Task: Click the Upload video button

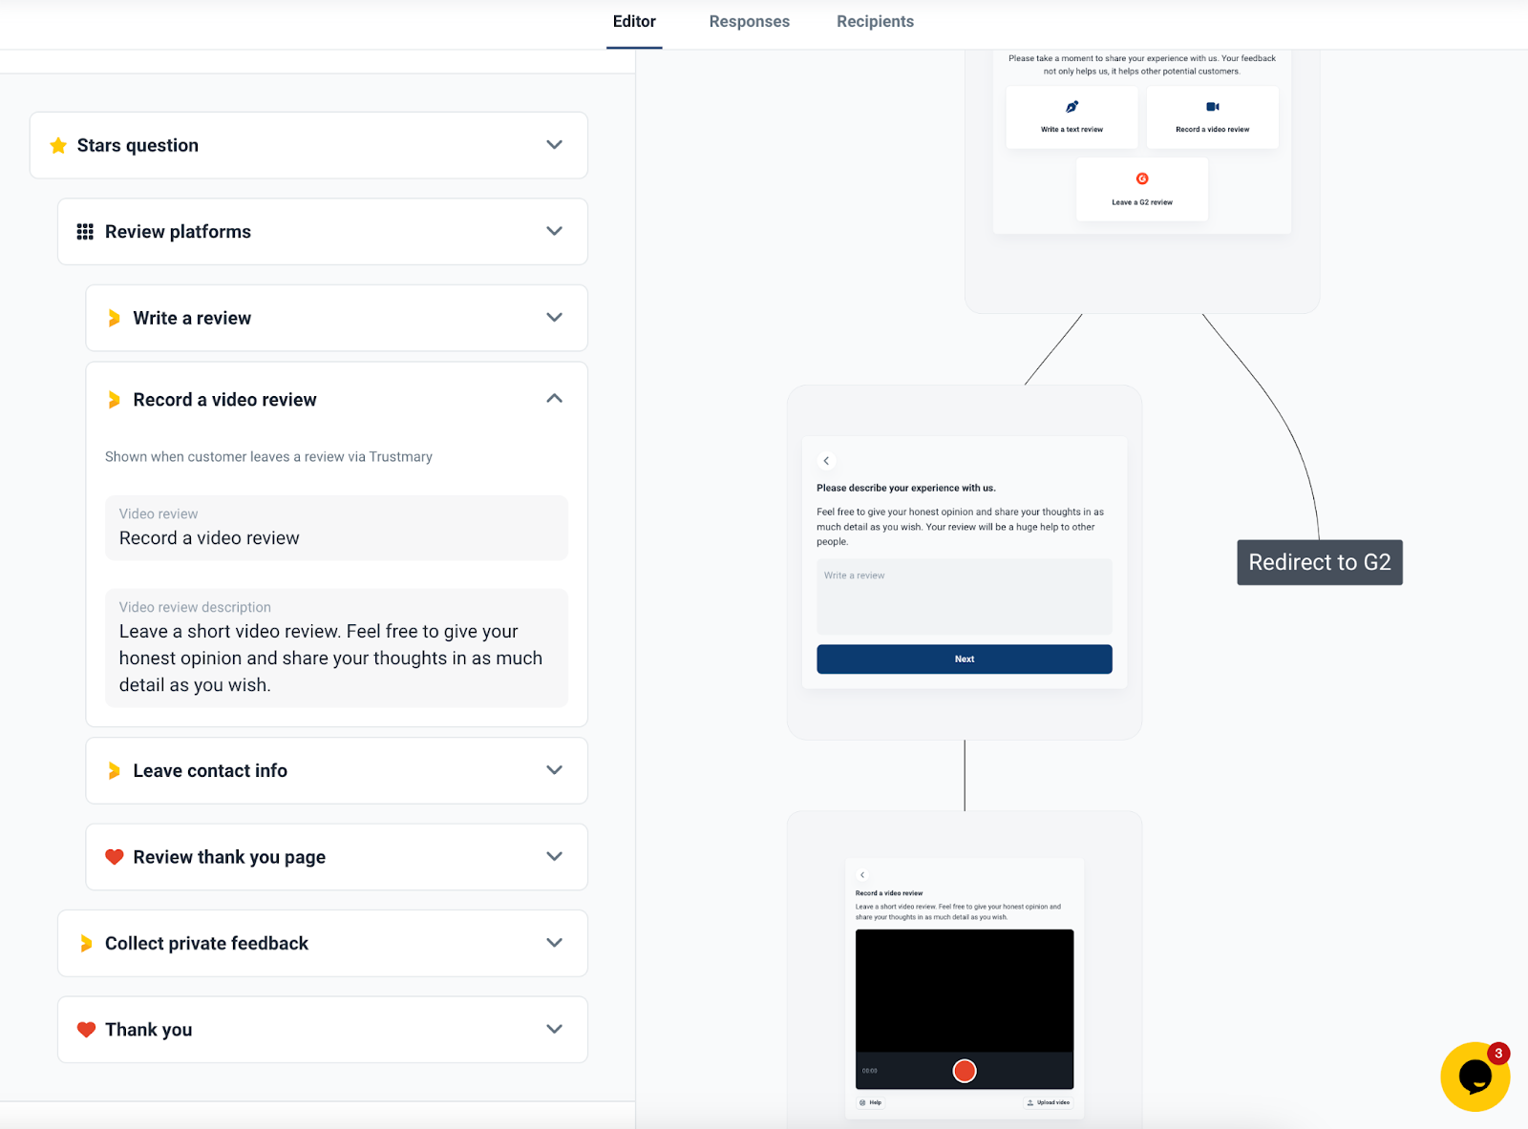Action: (1047, 1102)
